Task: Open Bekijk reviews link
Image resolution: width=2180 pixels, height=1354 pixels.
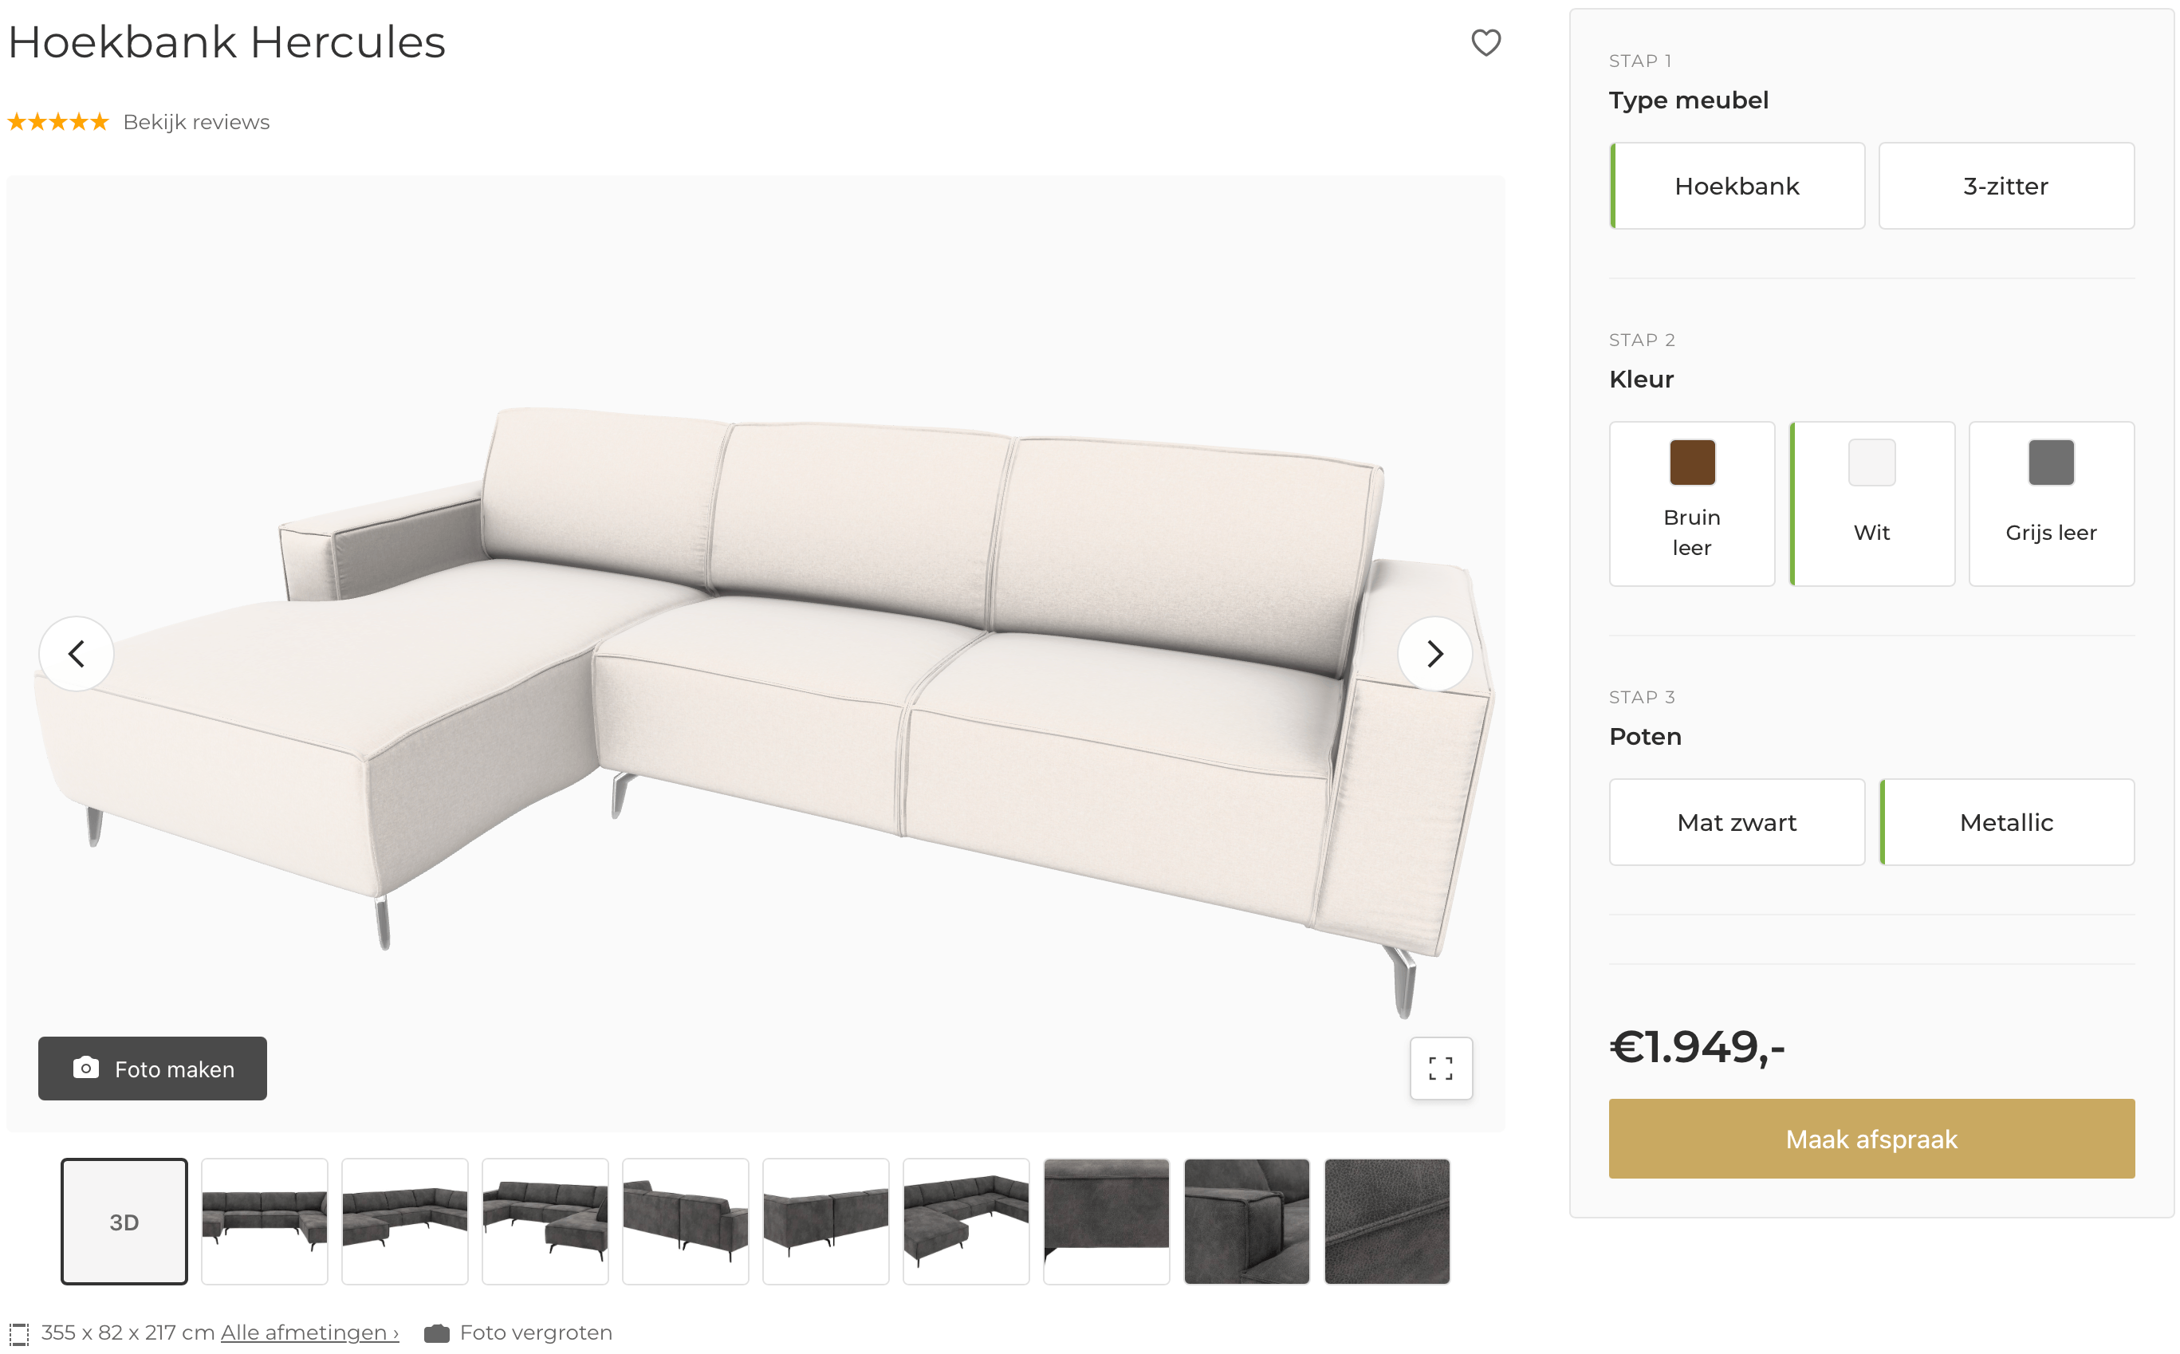Action: (x=195, y=122)
